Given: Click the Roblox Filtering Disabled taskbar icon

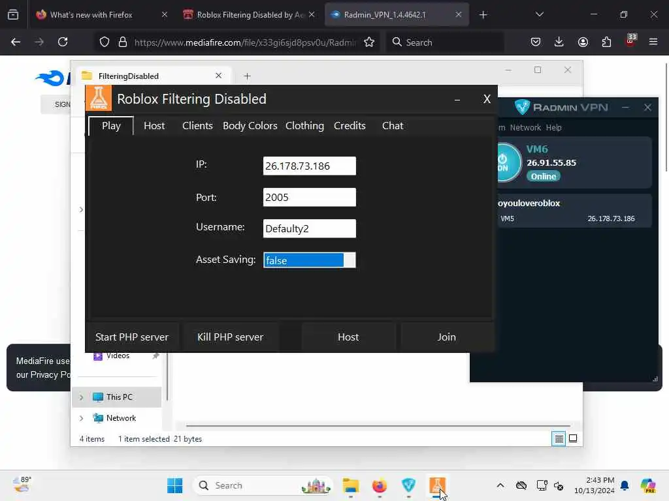Looking at the screenshot, I should [437, 485].
